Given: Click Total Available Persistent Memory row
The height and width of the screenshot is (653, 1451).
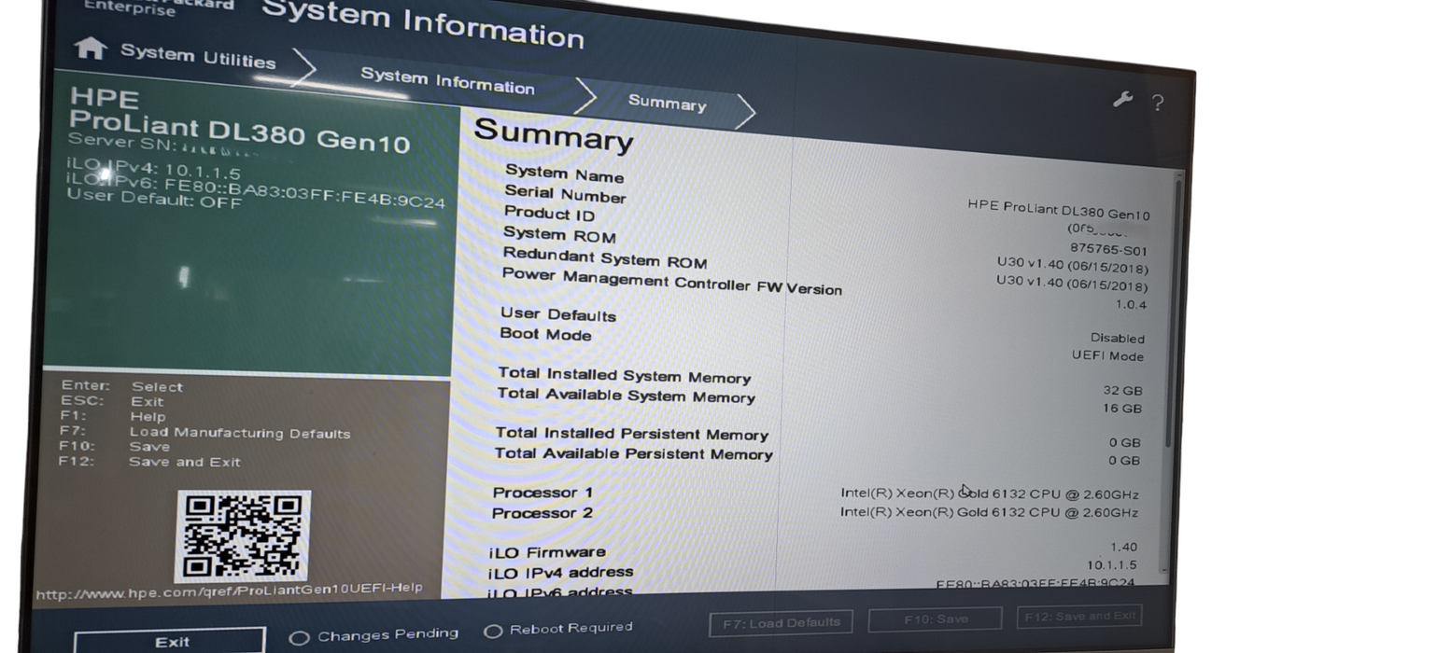Looking at the screenshot, I should (x=817, y=457).
